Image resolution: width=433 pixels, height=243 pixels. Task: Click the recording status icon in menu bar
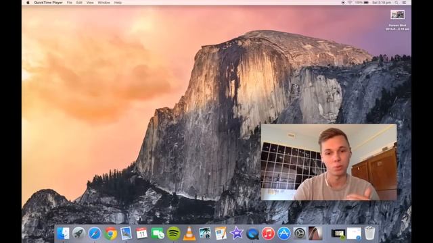click(x=343, y=3)
